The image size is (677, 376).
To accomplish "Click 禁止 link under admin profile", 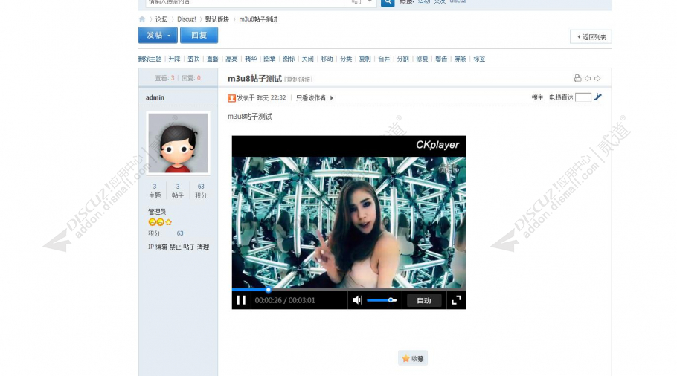I will click(x=176, y=247).
